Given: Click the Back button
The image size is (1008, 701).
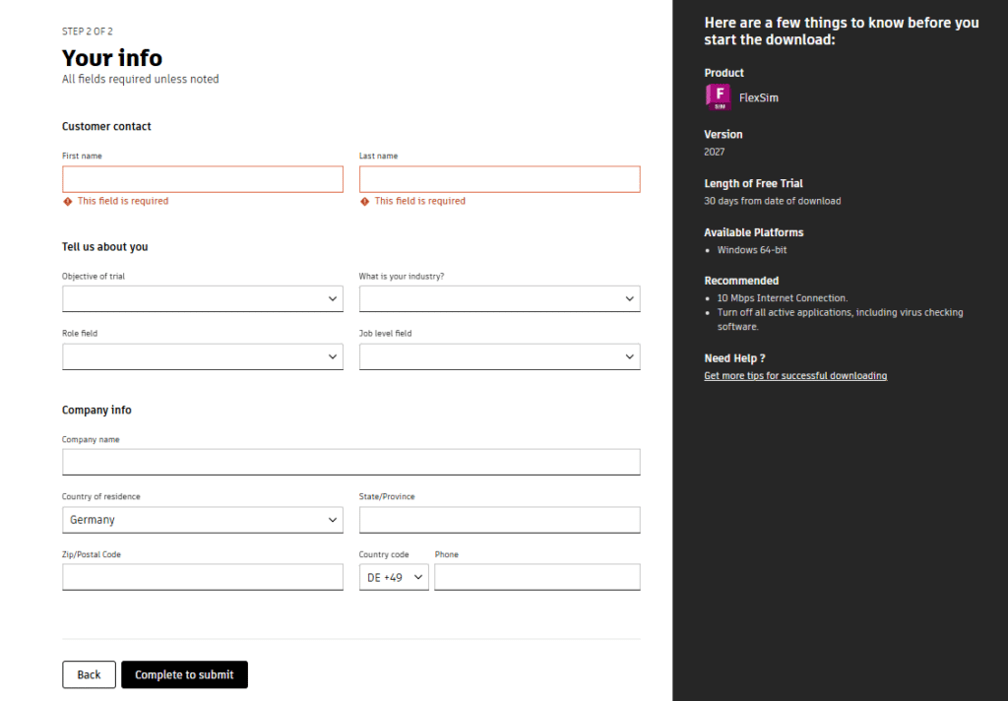Looking at the screenshot, I should (x=89, y=674).
